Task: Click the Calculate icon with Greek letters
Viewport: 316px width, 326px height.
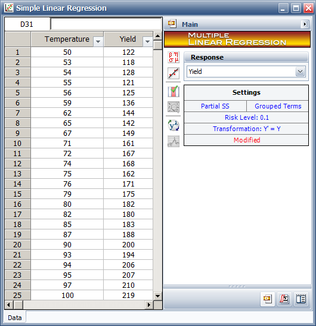Action: tap(174, 57)
